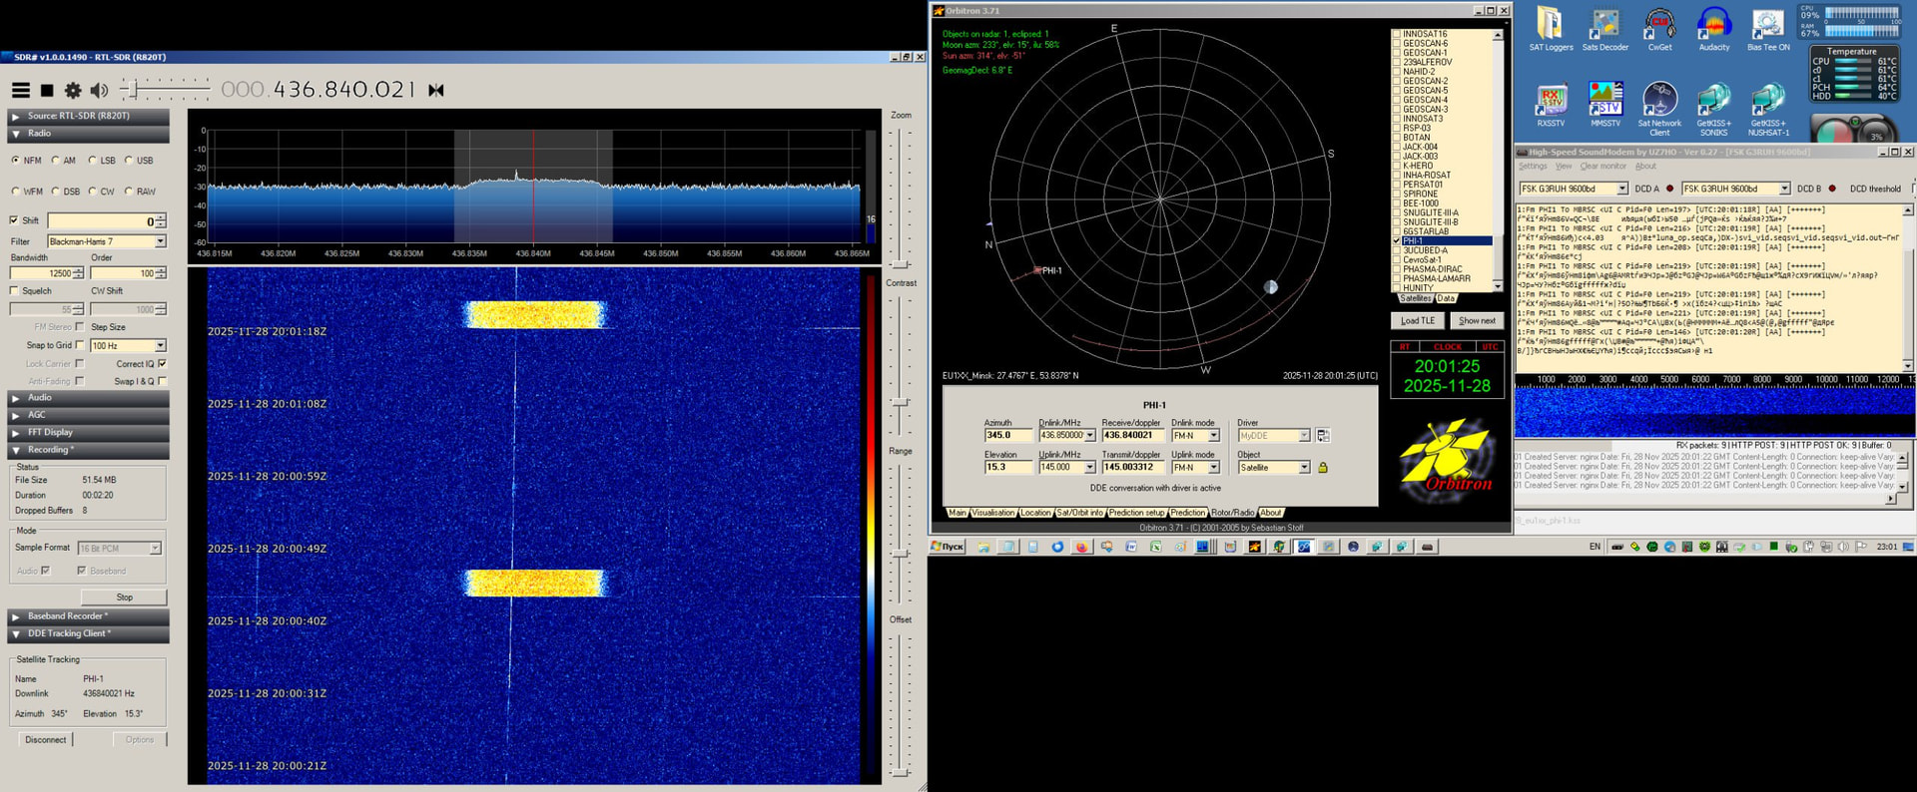This screenshot has height=792, width=1917.
Task: Adjust the Zoom vertical slider
Action: 901,262
